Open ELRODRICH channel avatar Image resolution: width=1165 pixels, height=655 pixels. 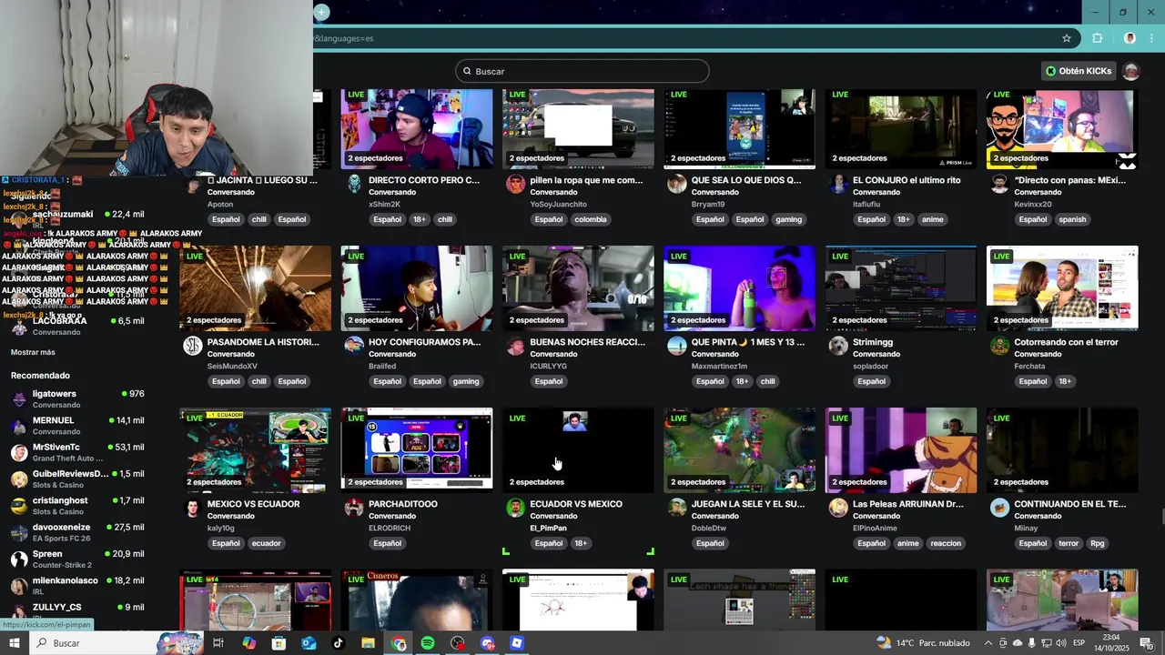(354, 508)
